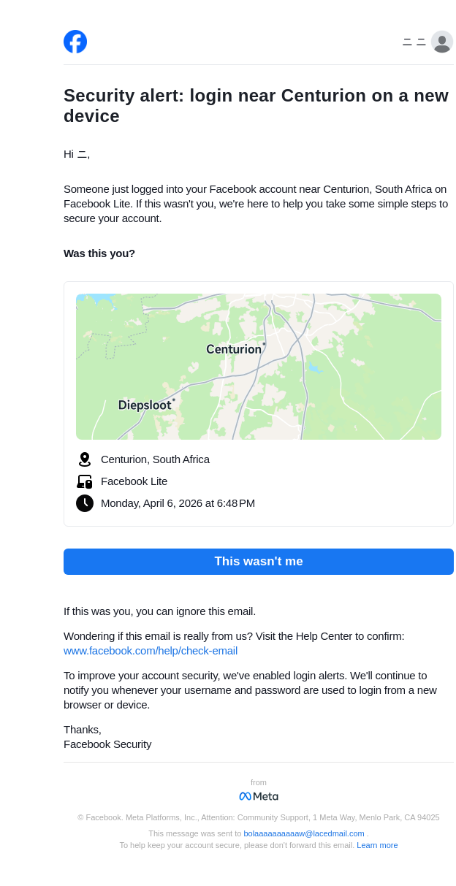
Task: Click the location pin icon
Action: (x=85, y=459)
